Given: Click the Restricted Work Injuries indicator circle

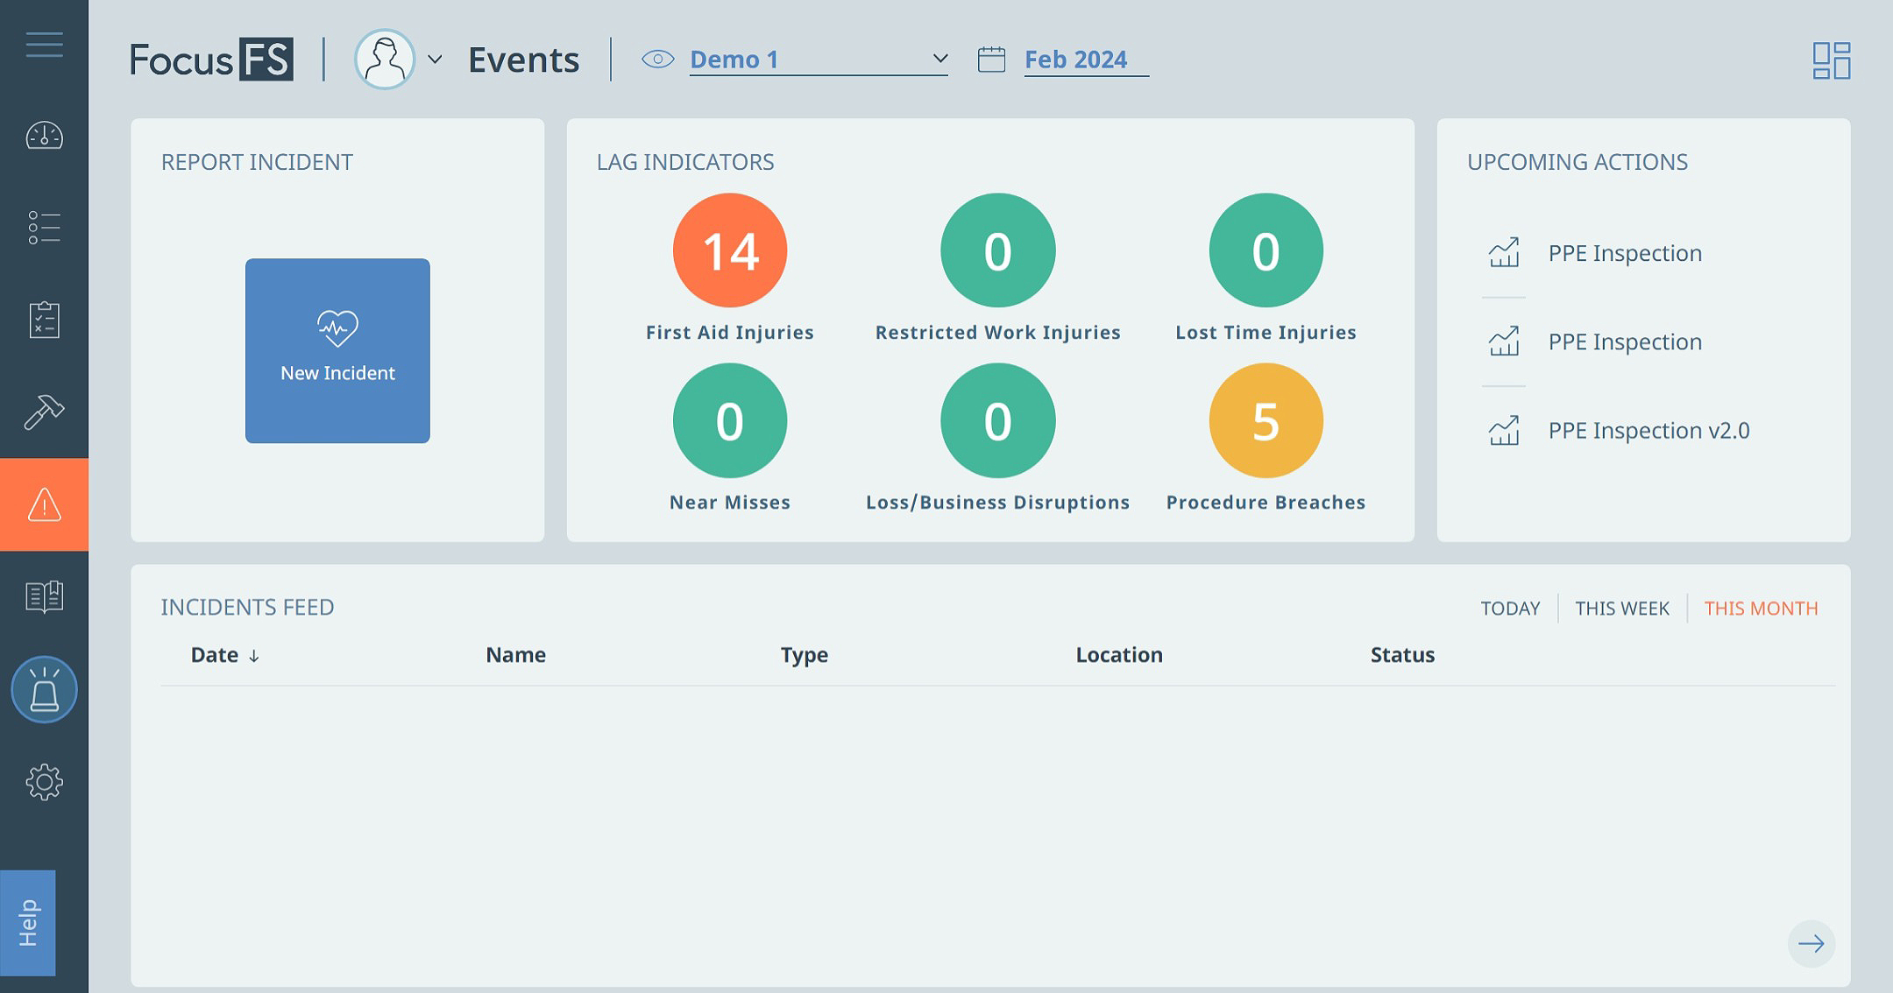Looking at the screenshot, I should point(997,250).
